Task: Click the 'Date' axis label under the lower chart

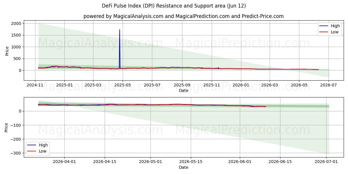Action: [x=184, y=167]
